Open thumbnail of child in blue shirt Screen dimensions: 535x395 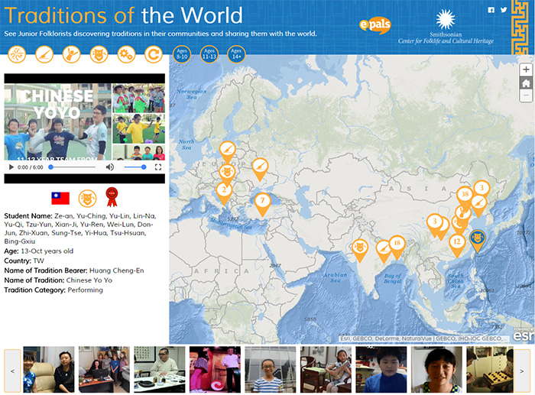pos(381,370)
